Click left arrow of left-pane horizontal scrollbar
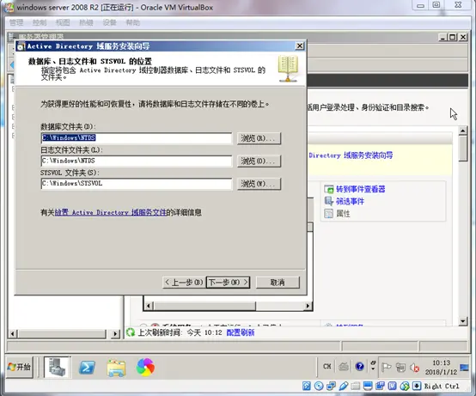Screen dimensions: 476x396 point(12,334)
